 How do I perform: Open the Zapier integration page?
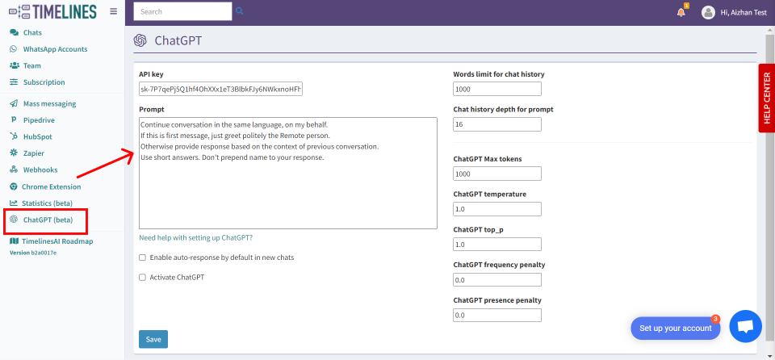34,153
